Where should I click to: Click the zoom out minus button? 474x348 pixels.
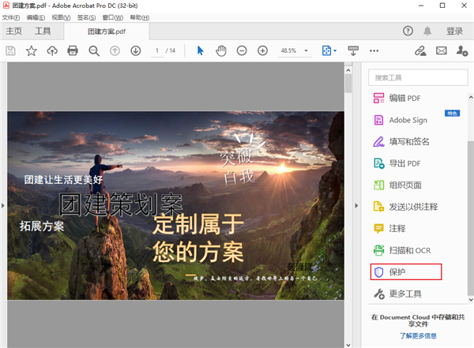(242, 51)
